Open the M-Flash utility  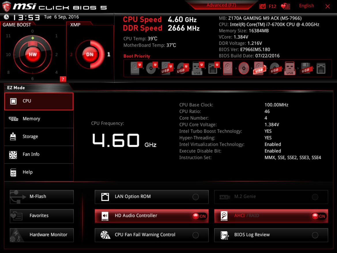(x=42, y=197)
